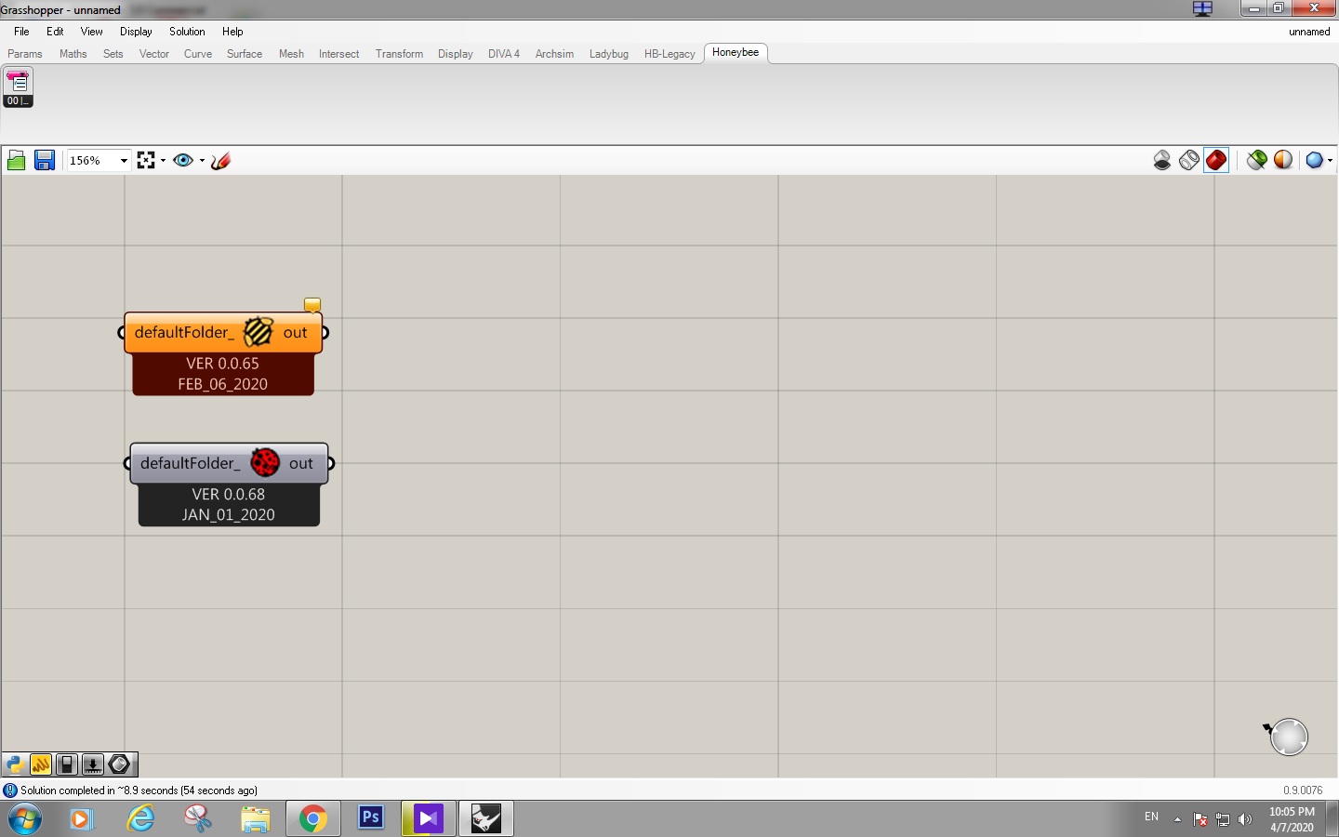
Task: Click the Honeybee defaultFolder_ input
Action: point(184,333)
